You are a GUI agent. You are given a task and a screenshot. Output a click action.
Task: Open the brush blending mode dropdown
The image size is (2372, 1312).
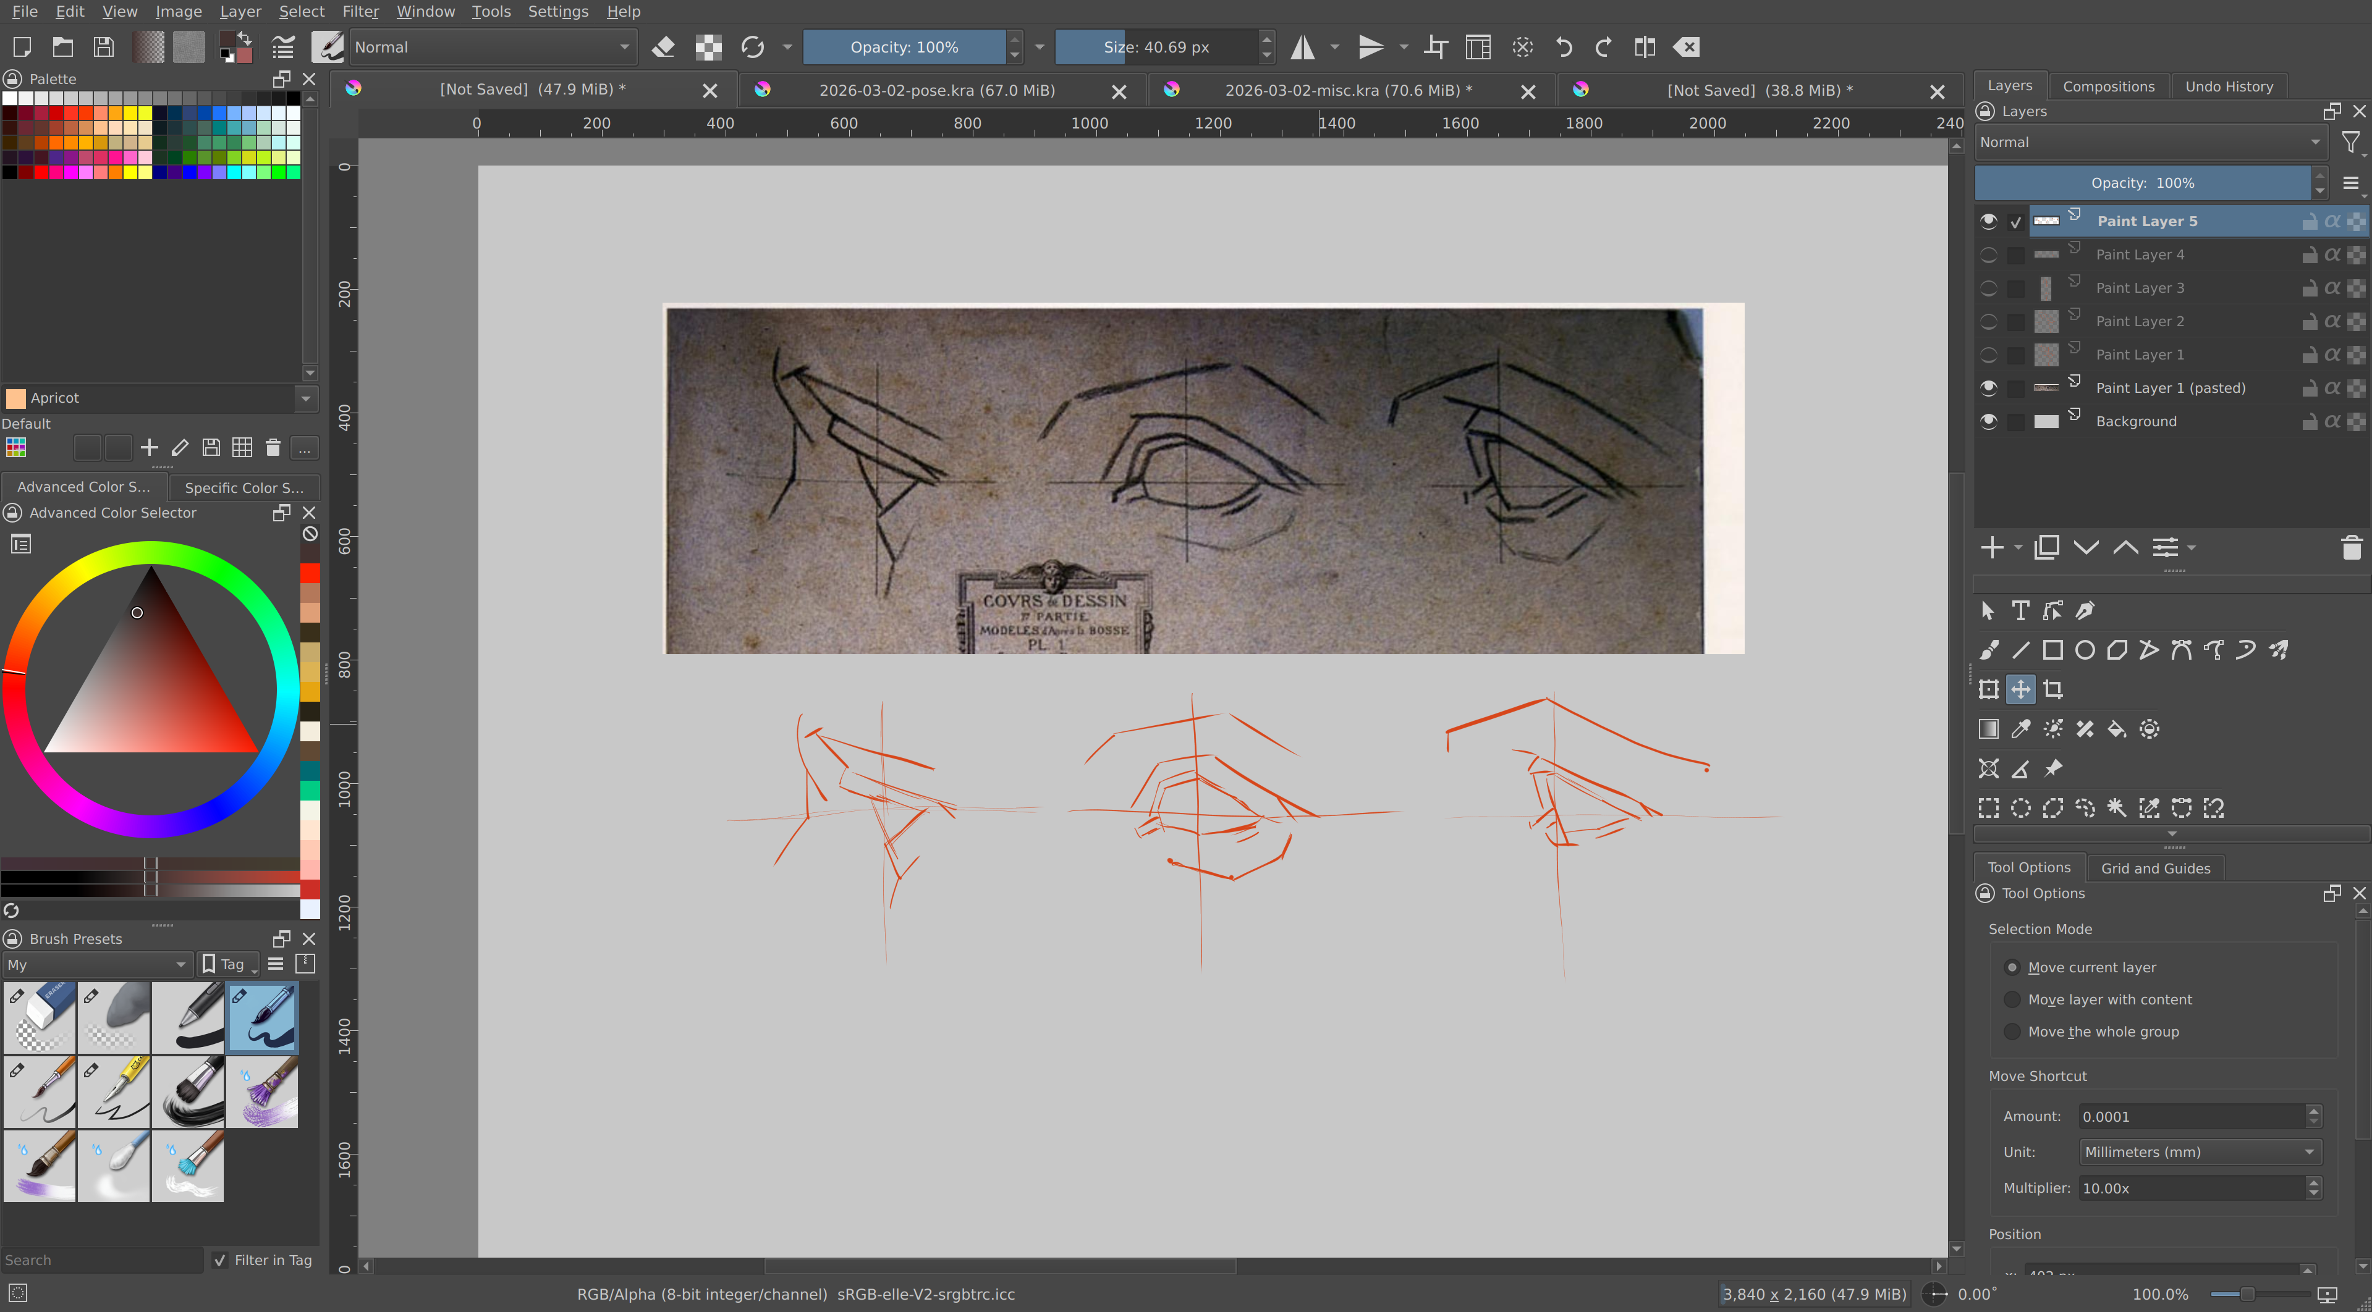coord(494,47)
